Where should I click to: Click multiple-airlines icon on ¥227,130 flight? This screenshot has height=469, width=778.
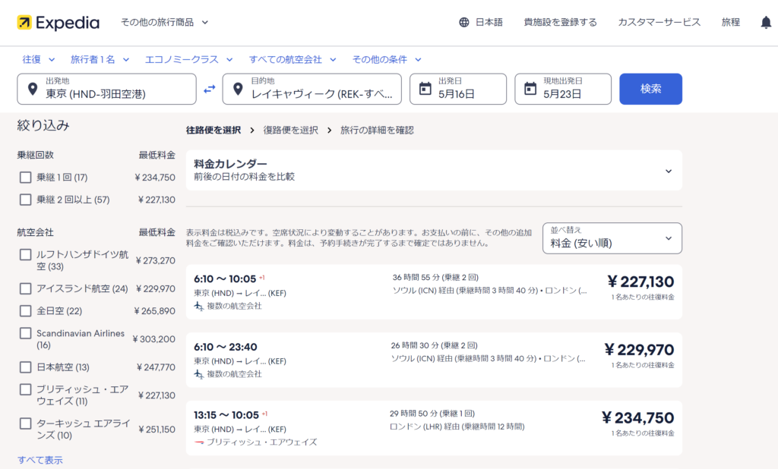tap(199, 306)
